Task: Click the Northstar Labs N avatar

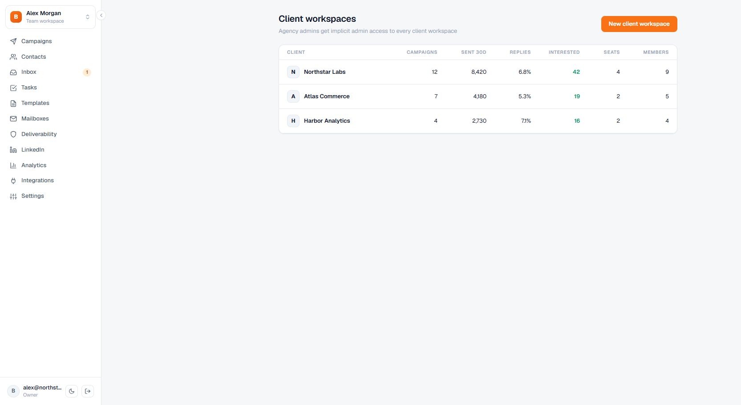Action: 293,72
